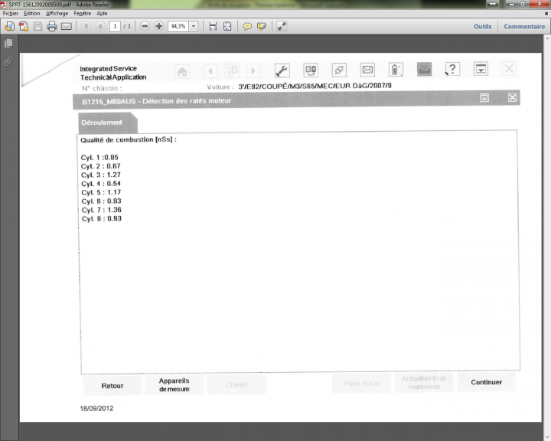The image size is (551, 441).
Task: Click the Clavier button
Action: [236, 384]
